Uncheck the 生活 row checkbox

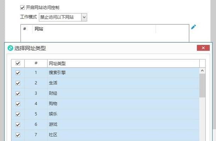coord(18,83)
